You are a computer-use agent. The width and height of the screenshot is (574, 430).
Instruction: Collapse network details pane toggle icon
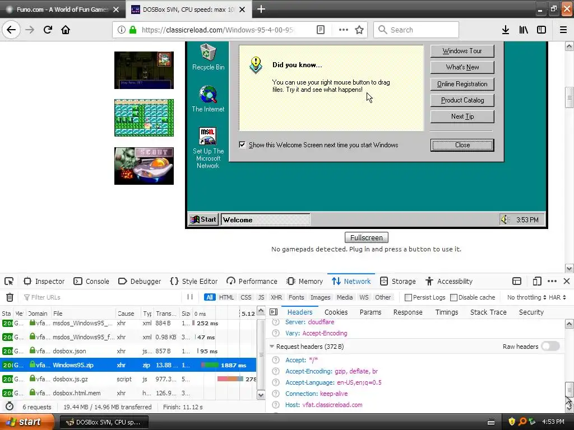(274, 312)
